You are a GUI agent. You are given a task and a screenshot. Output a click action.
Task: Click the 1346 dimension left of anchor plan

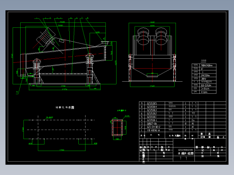23,130
